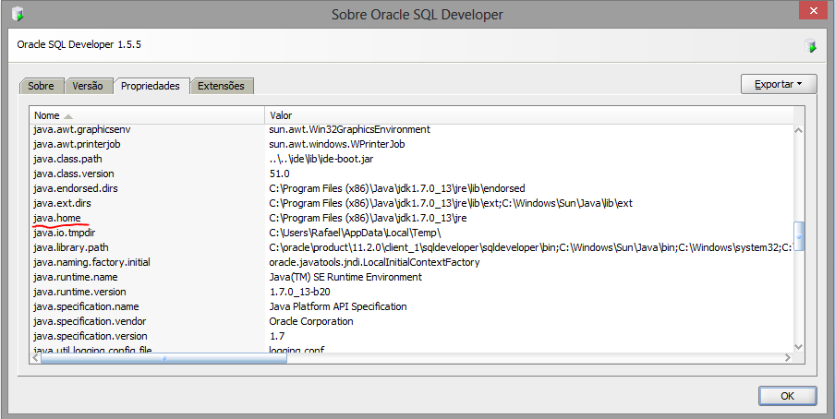The width and height of the screenshot is (835, 419).
Task: Click the java.library.path entry
Action: (x=70, y=247)
